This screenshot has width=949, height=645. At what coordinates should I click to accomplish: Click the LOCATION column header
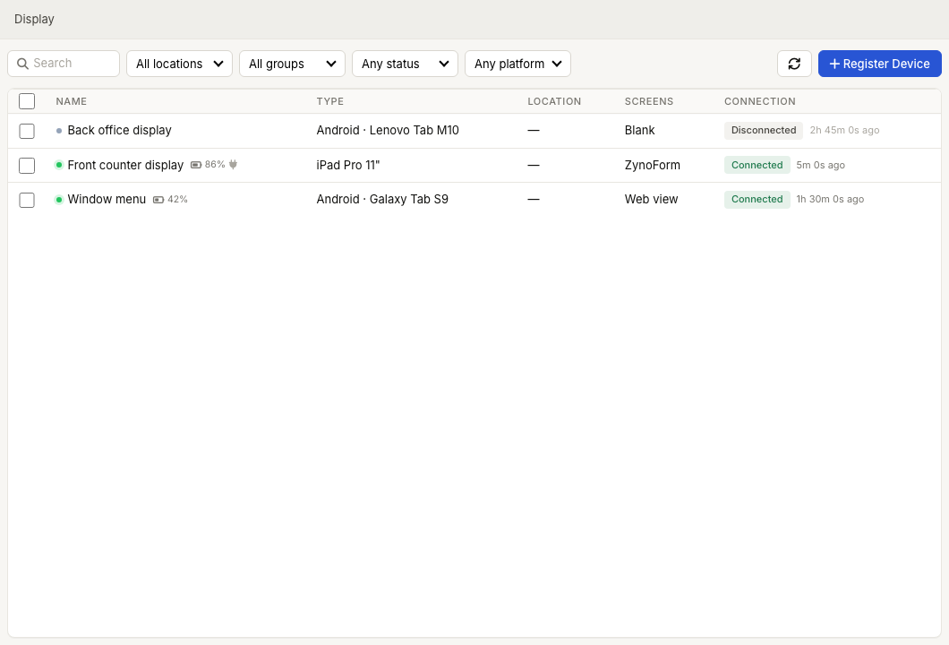554,101
